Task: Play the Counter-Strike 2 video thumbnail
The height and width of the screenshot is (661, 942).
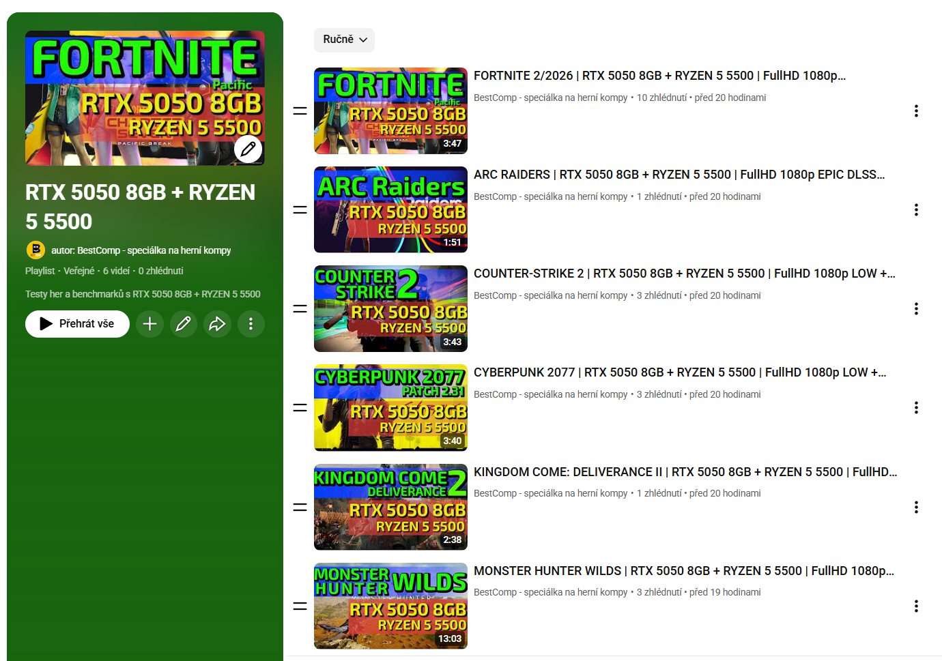Action: [390, 308]
